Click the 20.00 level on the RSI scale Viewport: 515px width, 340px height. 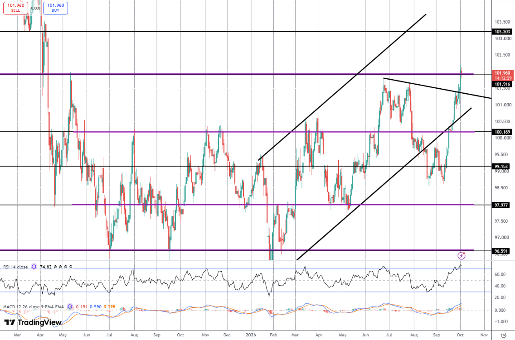tap(500, 297)
